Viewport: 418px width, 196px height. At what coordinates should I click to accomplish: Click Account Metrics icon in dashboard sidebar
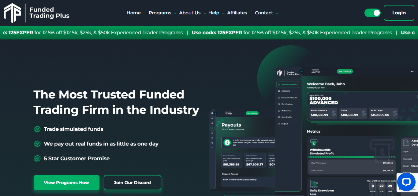point(279,84)
